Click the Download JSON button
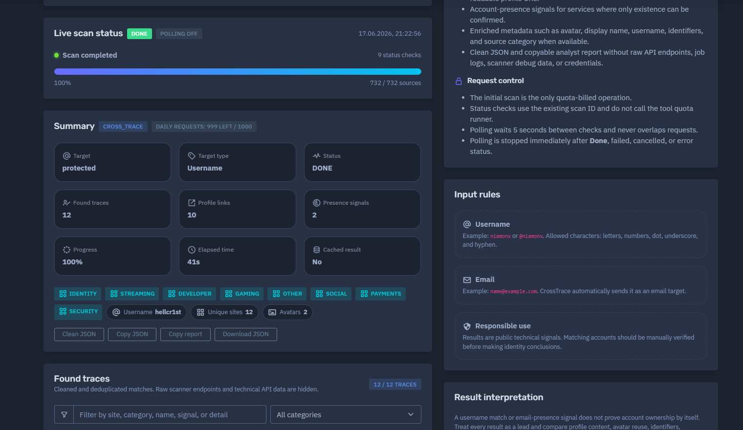This screenshot has height=430, width=743. [246, 334]
